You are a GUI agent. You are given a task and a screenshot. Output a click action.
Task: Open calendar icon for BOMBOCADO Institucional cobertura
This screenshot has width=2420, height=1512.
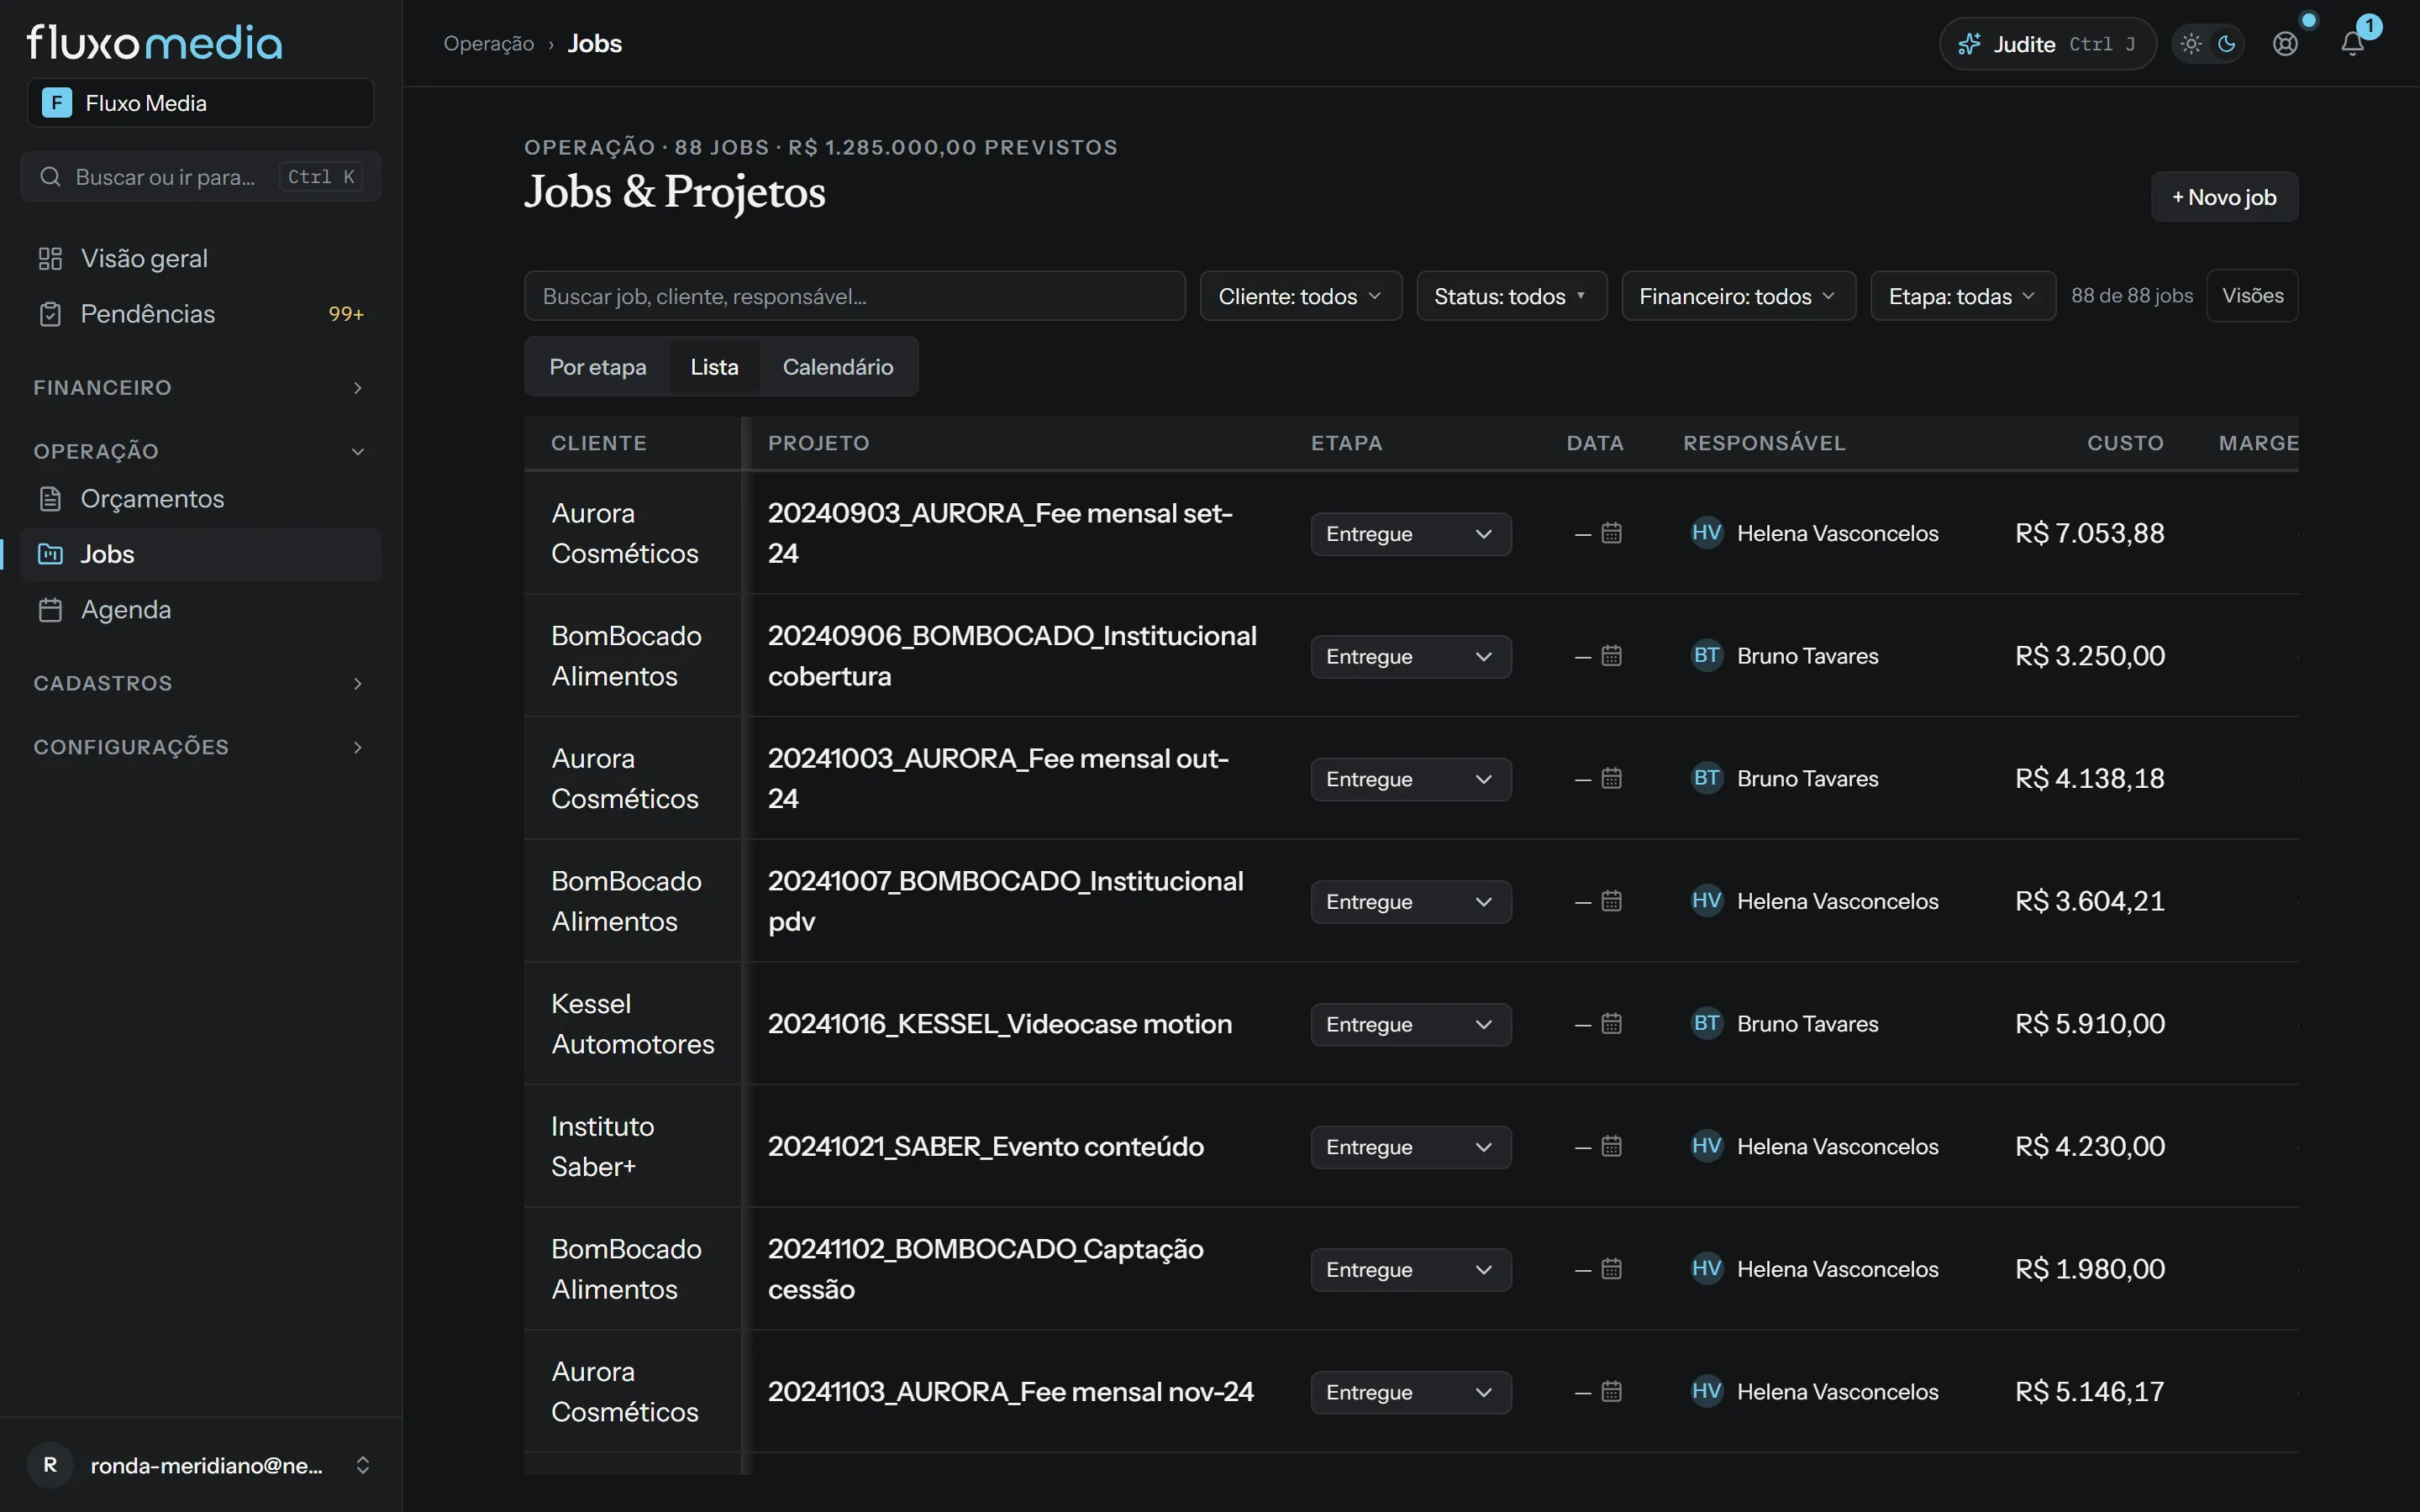pos(1611,656)
